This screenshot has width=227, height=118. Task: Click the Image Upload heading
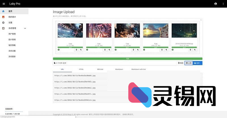tap(64, 12)
